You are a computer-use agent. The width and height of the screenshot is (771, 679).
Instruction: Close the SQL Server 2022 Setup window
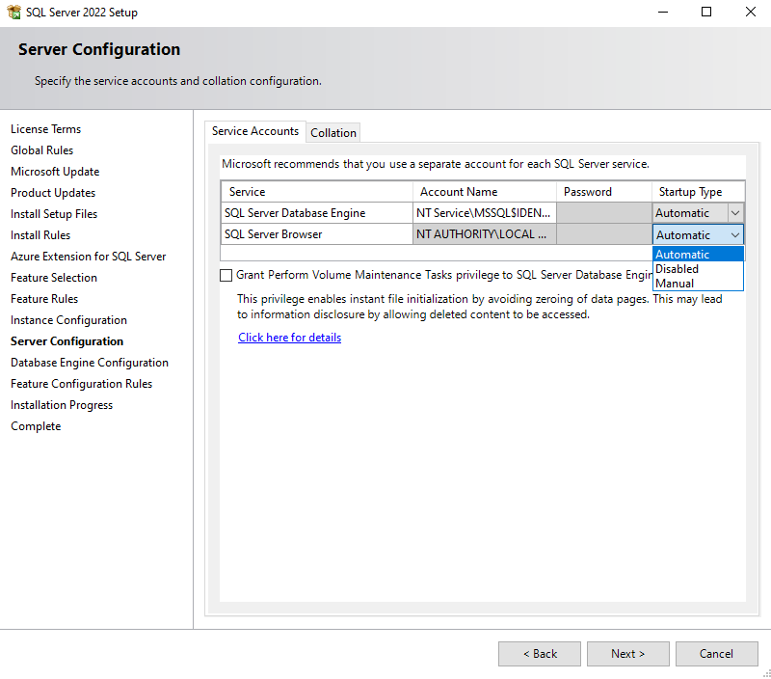(751, 12)
